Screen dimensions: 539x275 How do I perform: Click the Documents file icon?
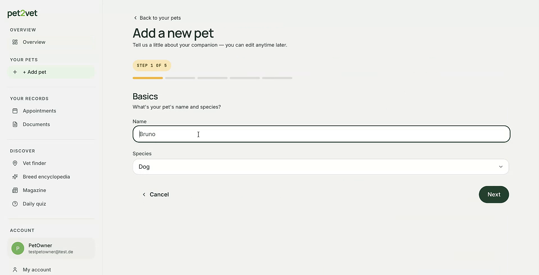tap(15, 124)
